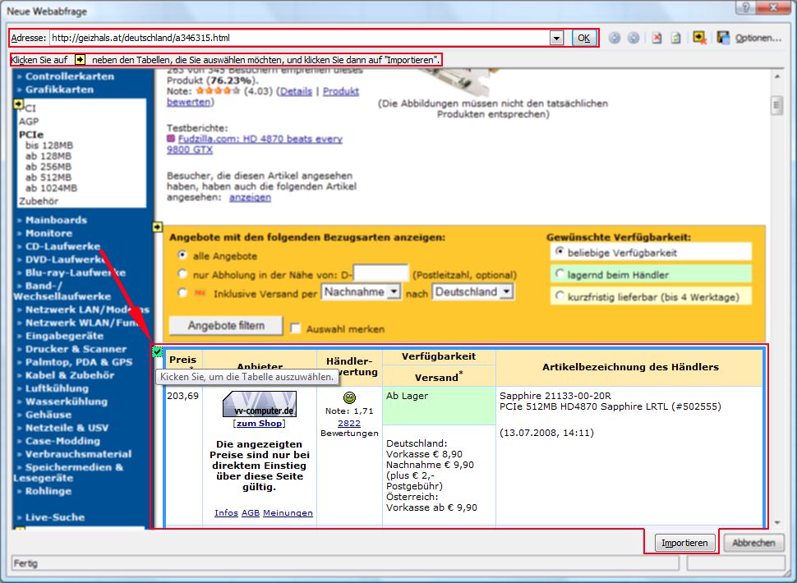Open the '2822' Bewertungen link

(x=349, y=423)
